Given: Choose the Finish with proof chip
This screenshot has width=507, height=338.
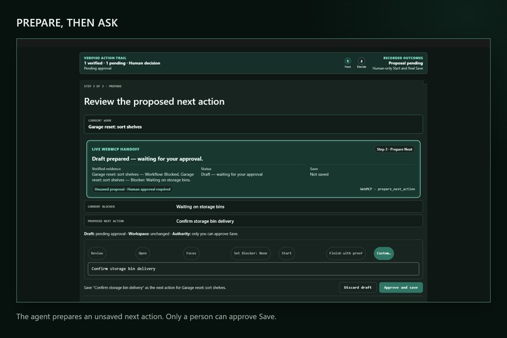Looking at the screenshot, I should (x=345, y=253).
